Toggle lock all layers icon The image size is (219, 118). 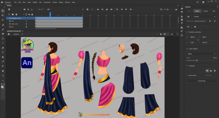(x=32, y=14)
